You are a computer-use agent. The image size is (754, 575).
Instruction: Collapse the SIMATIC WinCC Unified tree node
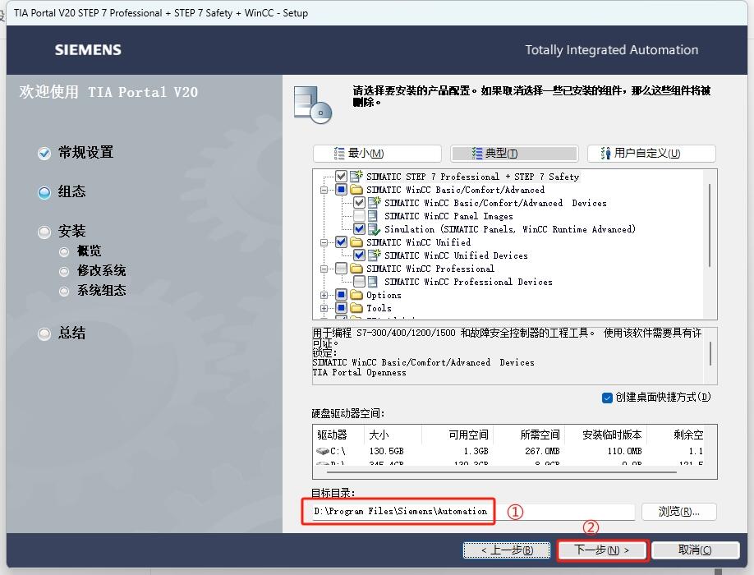click(324, 242)
